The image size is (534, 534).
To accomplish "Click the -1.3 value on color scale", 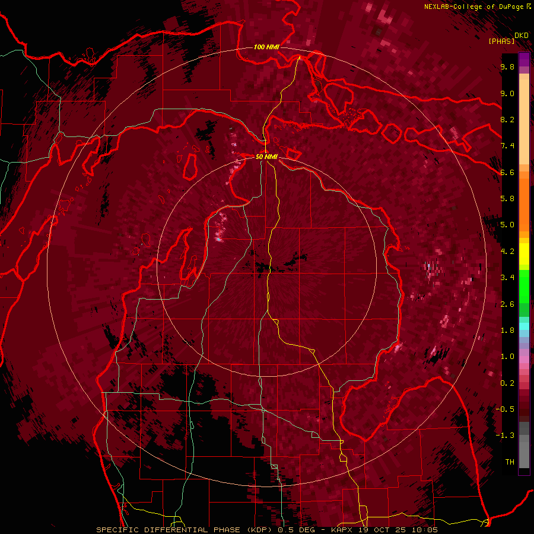I will pos(505,436).
